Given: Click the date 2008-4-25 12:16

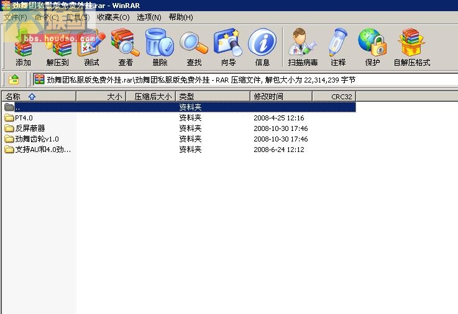Looking at the screenshot, I should tap(278, 118).
